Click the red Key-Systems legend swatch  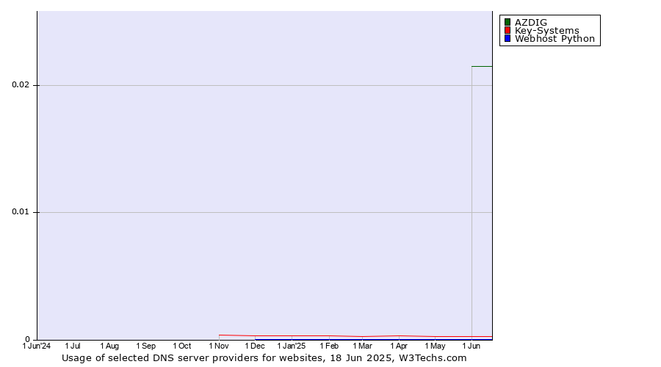click(508, 30)
